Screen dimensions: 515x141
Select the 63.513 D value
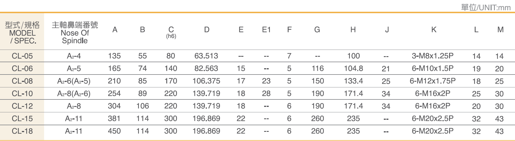206,56
